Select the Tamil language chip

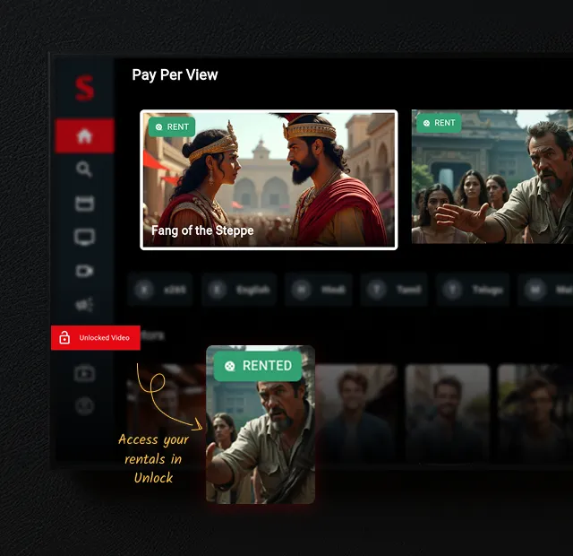[x=395, y=290]
